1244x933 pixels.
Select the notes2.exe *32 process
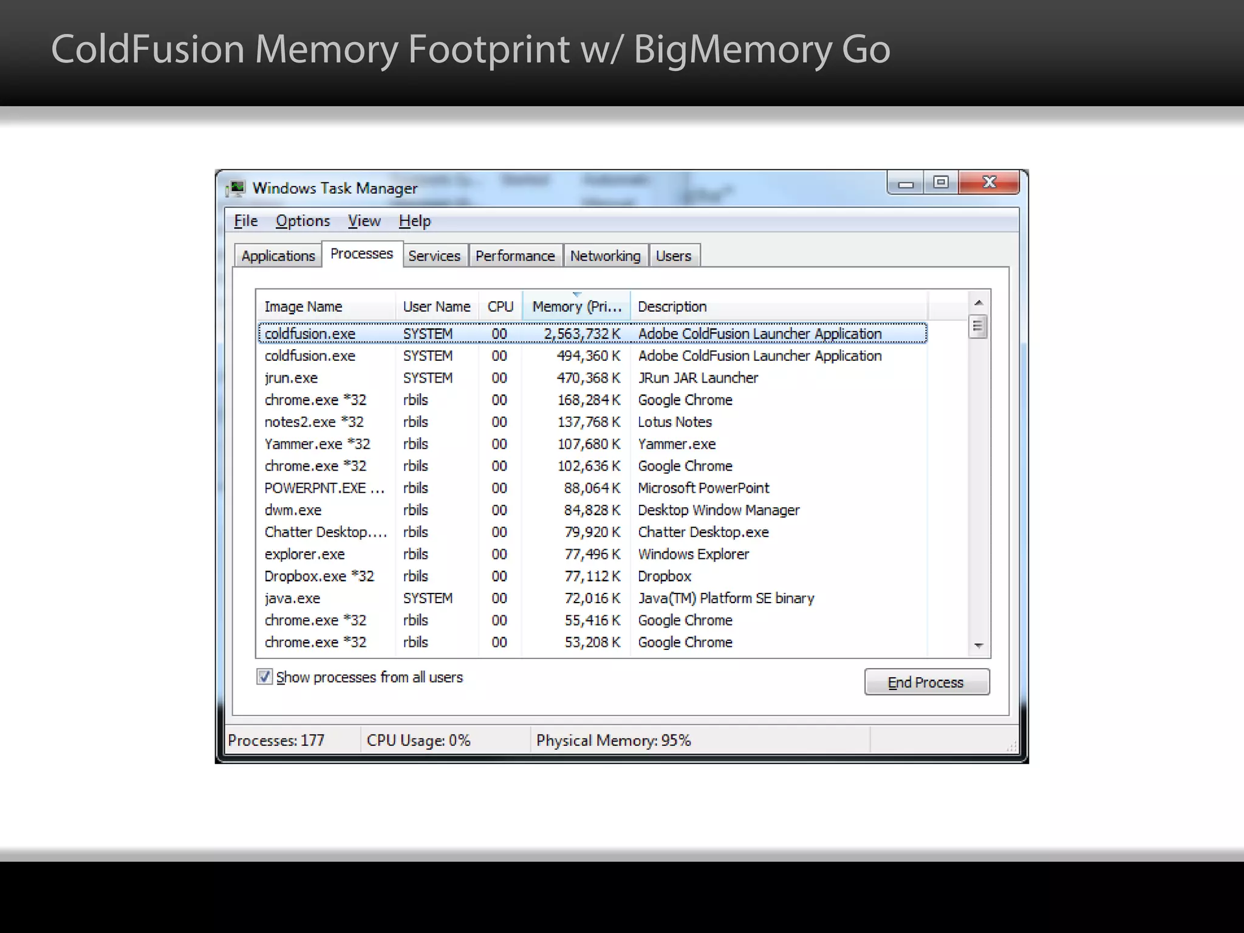[x=592, y=422]
